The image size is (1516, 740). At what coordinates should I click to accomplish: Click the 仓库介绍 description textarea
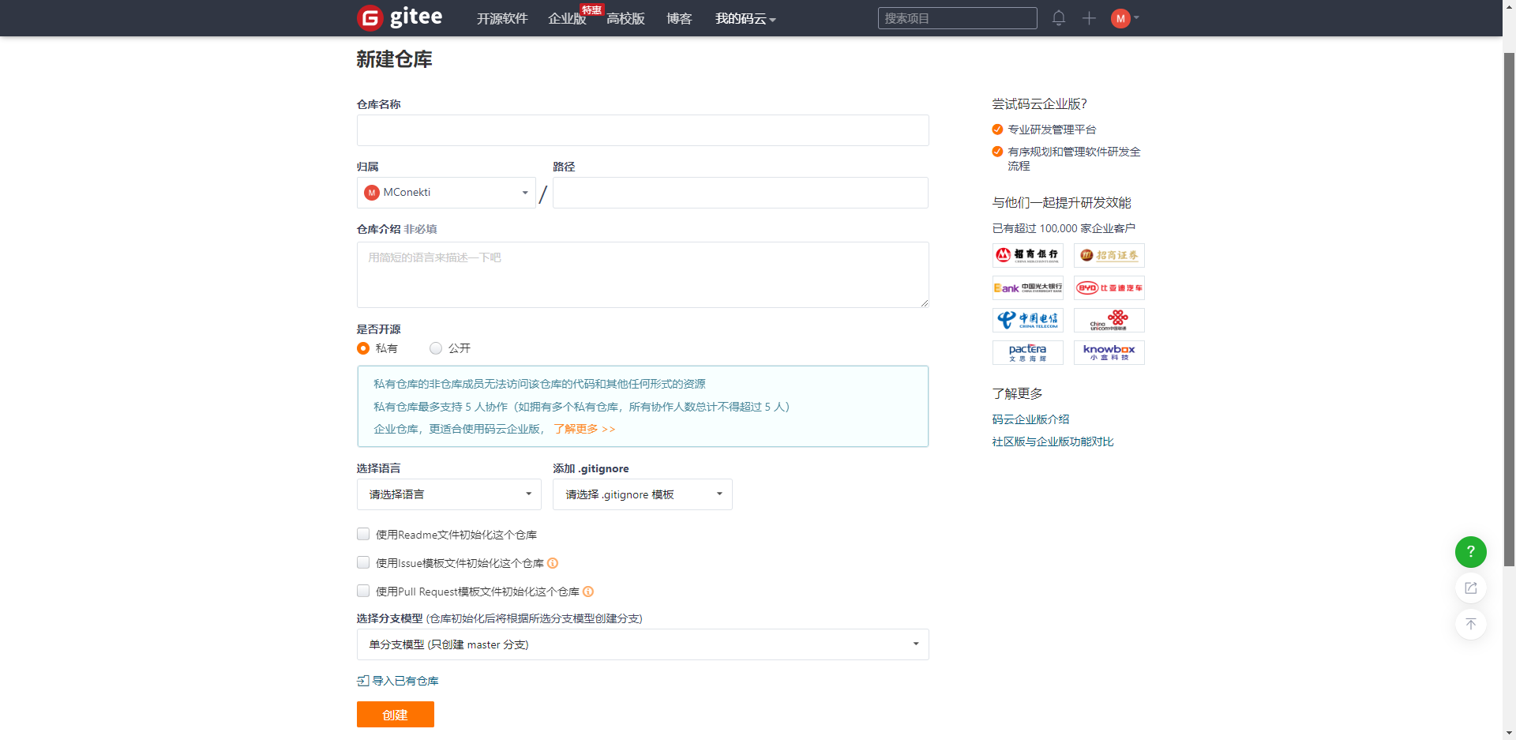tap(643, 275)
